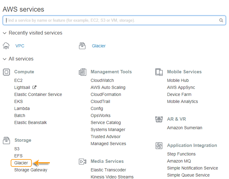Click the Glacier icon in recently visited

coord(82,46)
